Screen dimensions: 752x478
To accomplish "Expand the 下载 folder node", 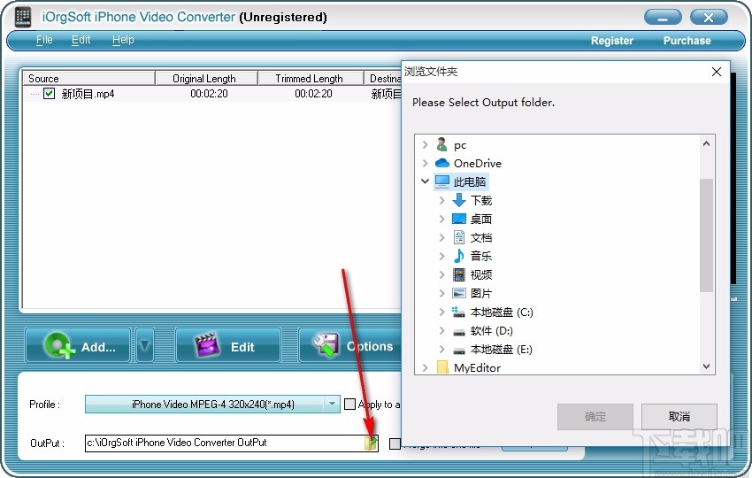I will pyautogui.click(x=441, y=200).
